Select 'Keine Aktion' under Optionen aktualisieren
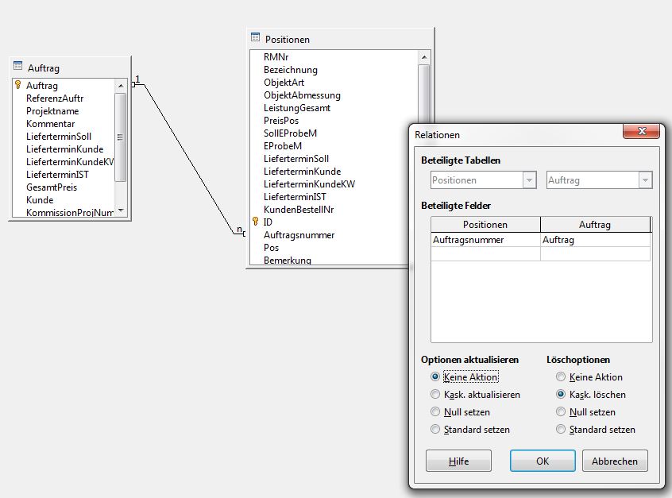The width and height of the screenshot is (672, 498). pyautogui.click(x=435, y=377)
